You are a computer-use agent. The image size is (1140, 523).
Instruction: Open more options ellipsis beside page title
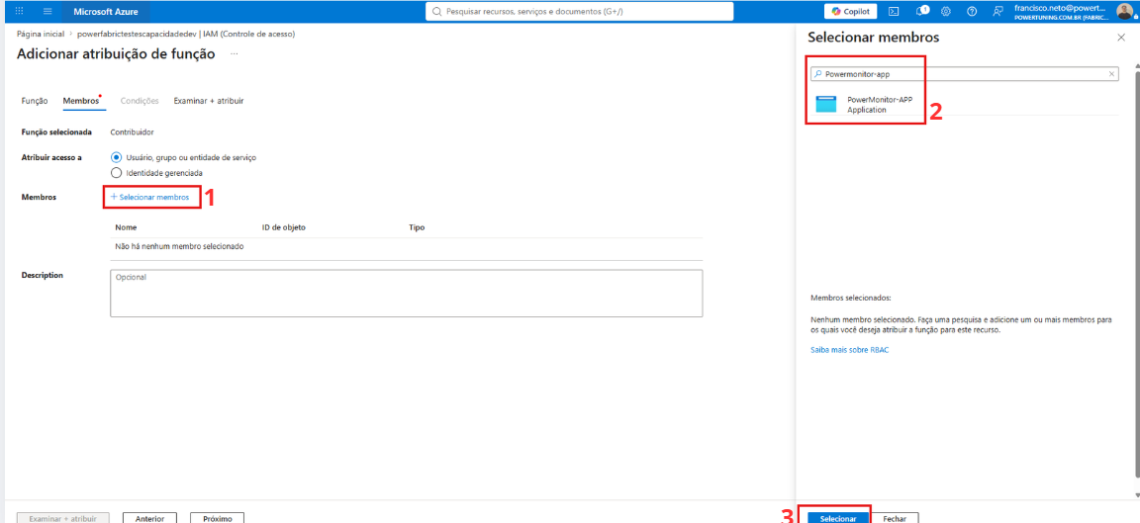pyautogui.click(x=235, y=53)
